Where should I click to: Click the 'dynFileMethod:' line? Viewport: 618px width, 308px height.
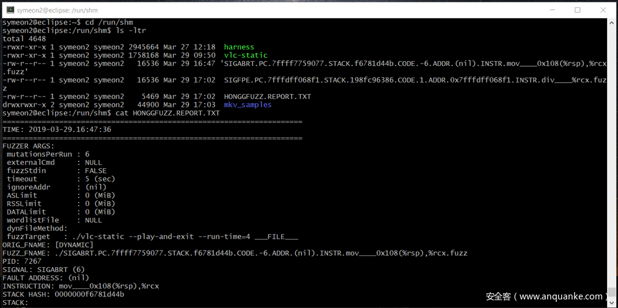coord(37,229)
